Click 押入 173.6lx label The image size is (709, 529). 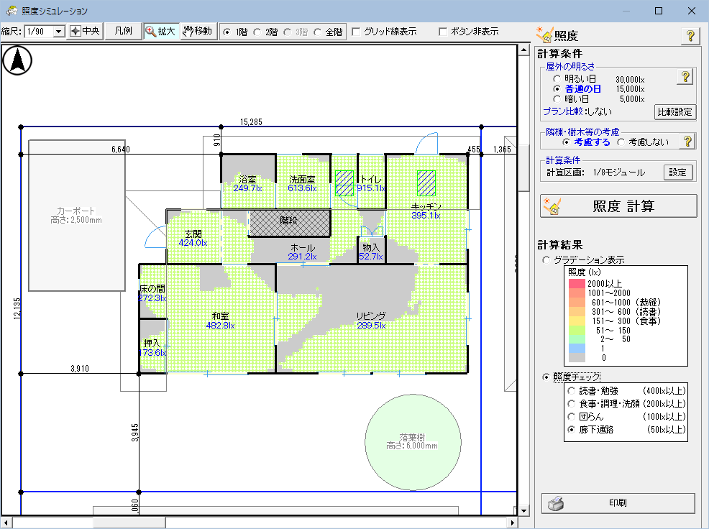click(152, 348)
